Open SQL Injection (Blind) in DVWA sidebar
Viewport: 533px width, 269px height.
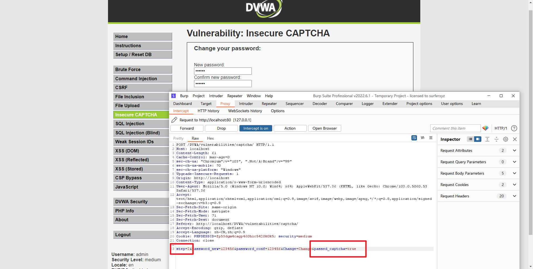coord(141,133)
